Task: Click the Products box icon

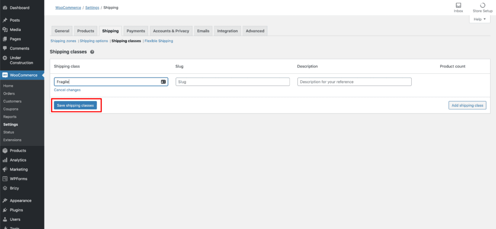Action: click(x=5, y=151)
